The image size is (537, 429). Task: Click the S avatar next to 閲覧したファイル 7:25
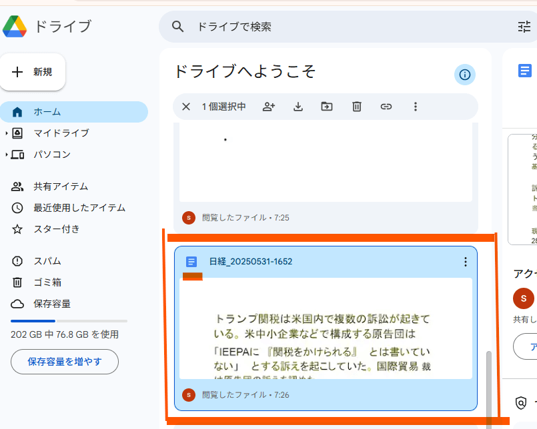coord(189,218)
